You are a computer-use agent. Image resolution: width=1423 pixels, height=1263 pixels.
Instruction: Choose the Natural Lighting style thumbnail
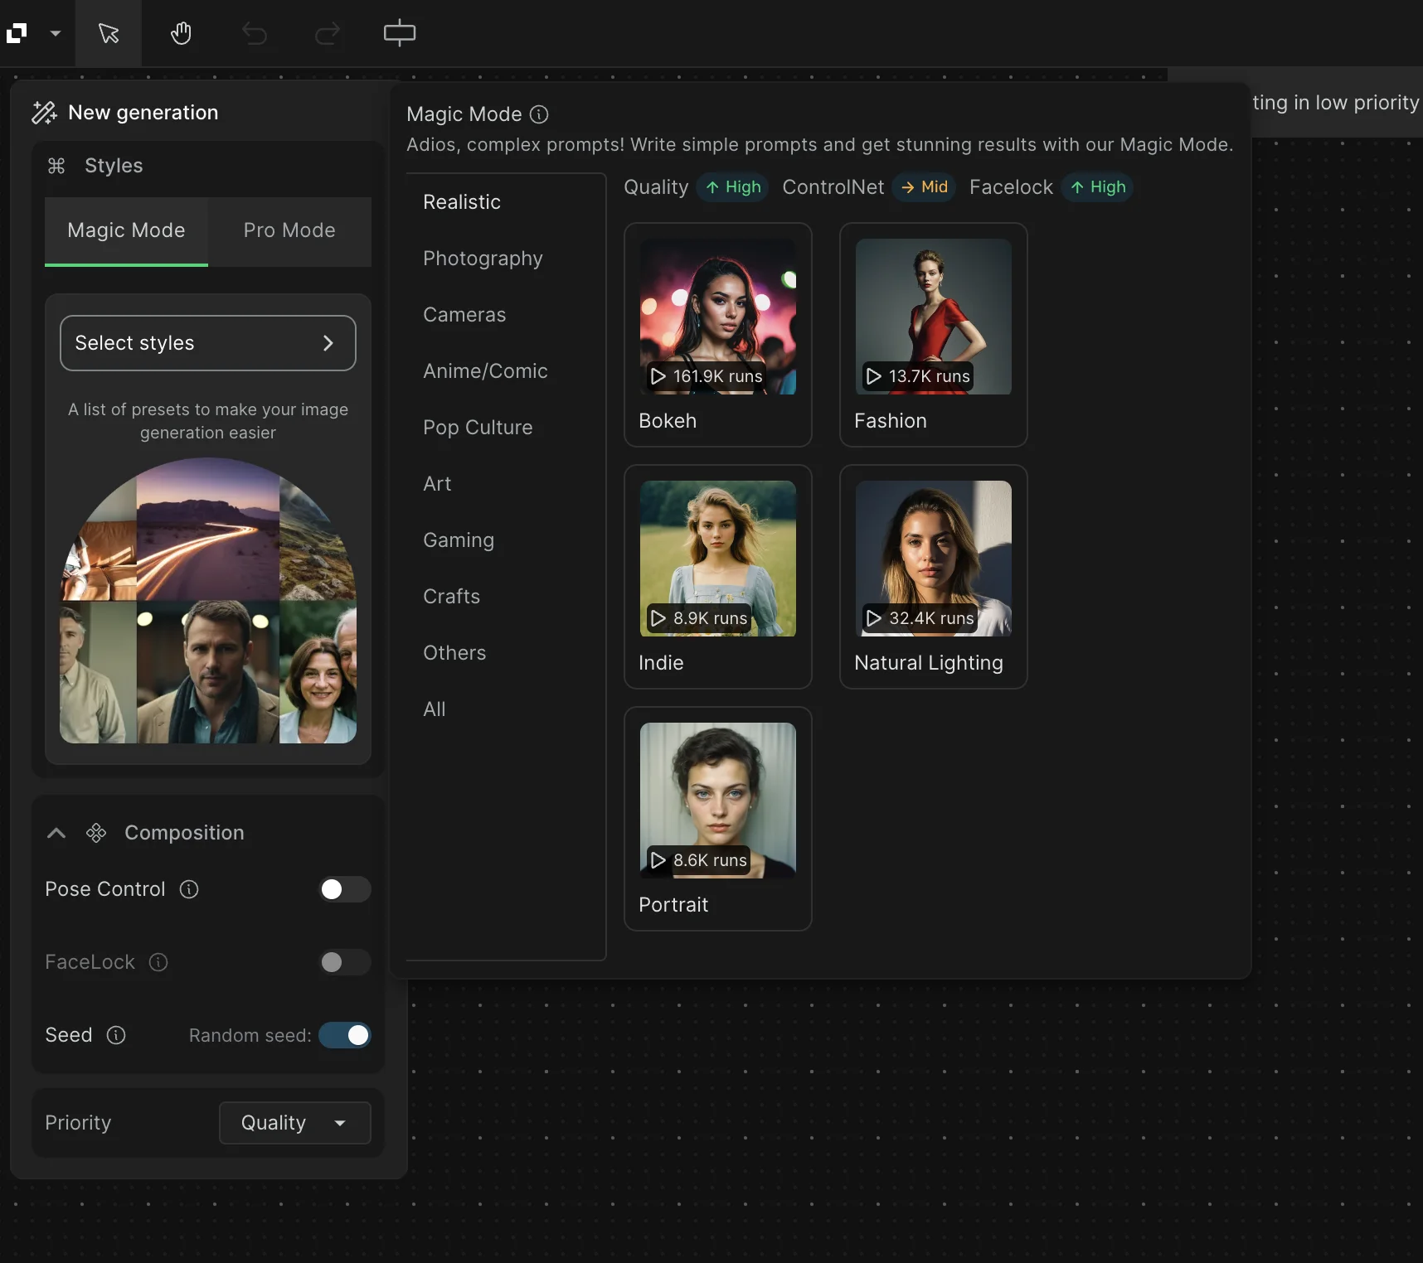pyautogui.click(x=934, y=559)
